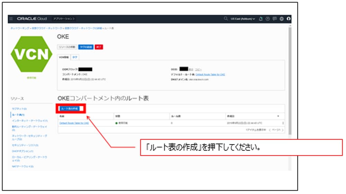Click the 使用可能 status cell in table
346x194 pixels.
(x=121, y=123)
